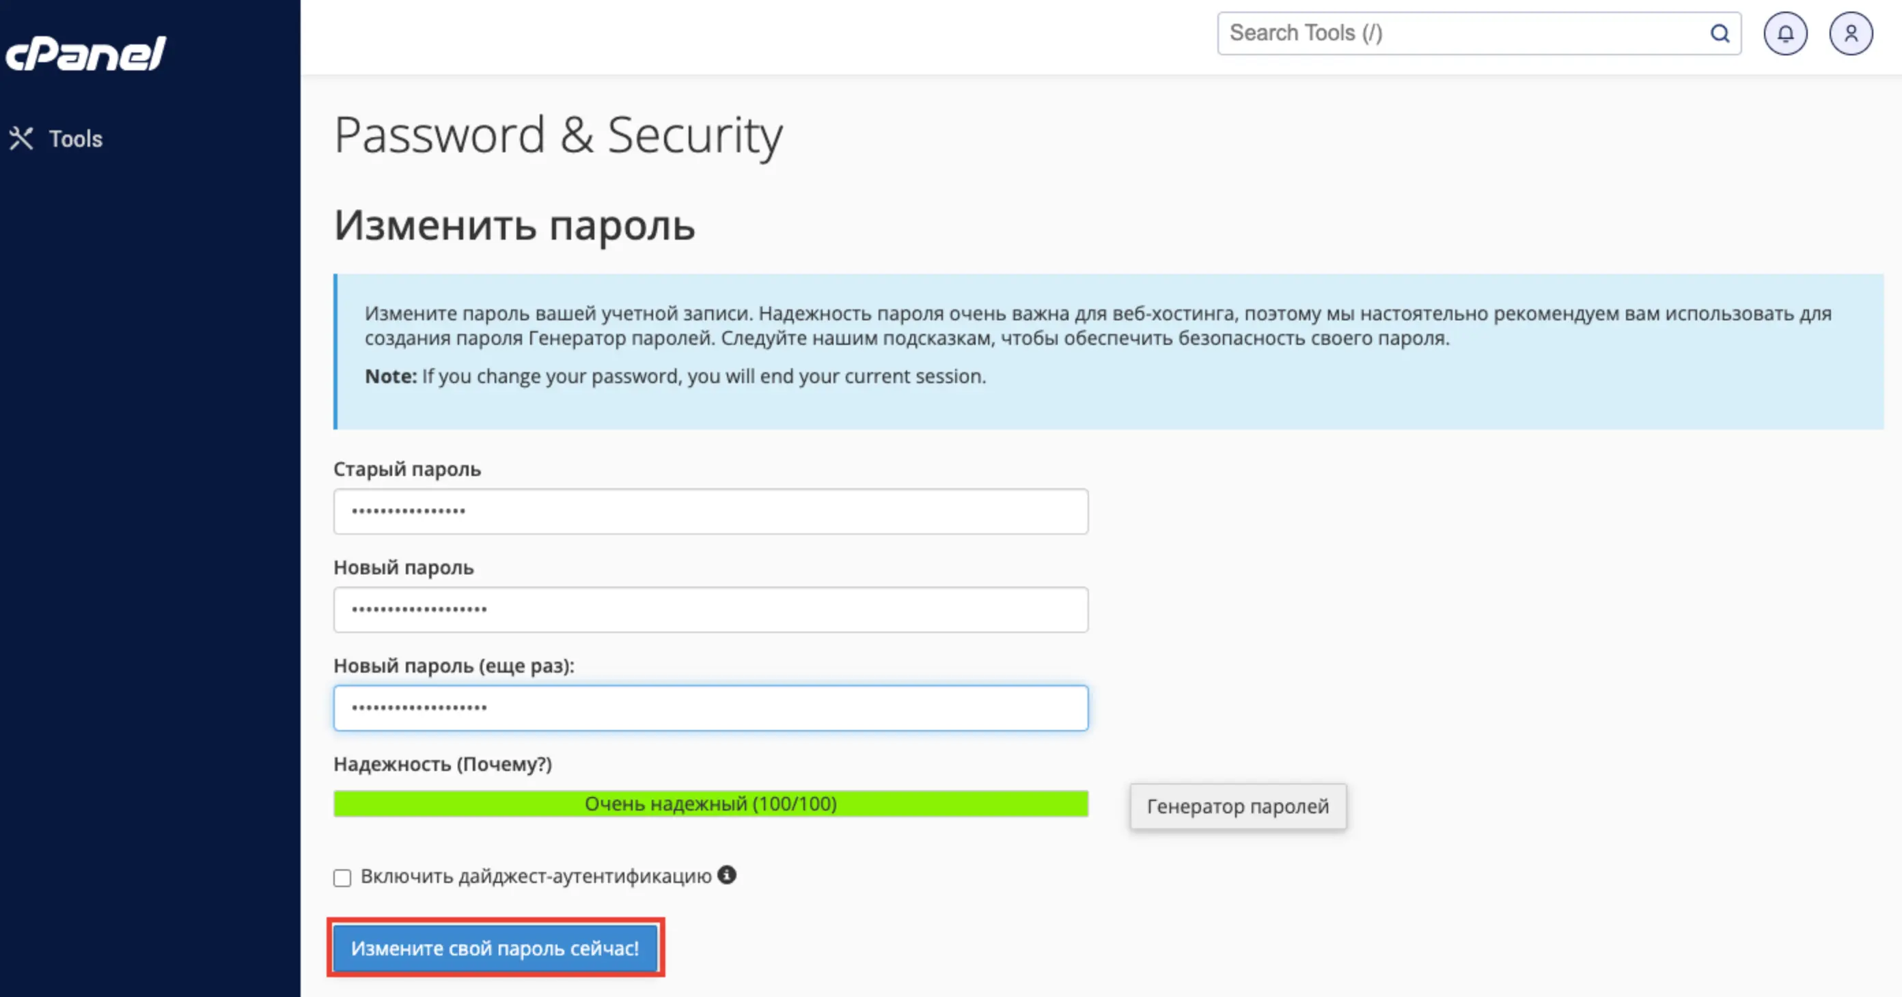Screen dimensions: 1902x997
Task: Open Tools in the sidebar
Action: tap(56, 139)
